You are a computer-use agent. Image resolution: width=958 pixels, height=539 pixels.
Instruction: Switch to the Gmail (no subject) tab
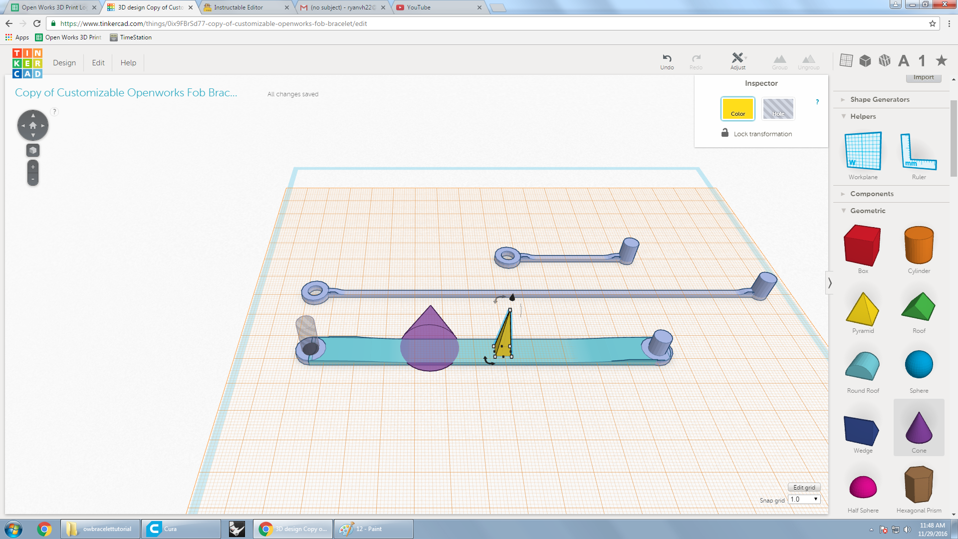(x=343, y=7)
